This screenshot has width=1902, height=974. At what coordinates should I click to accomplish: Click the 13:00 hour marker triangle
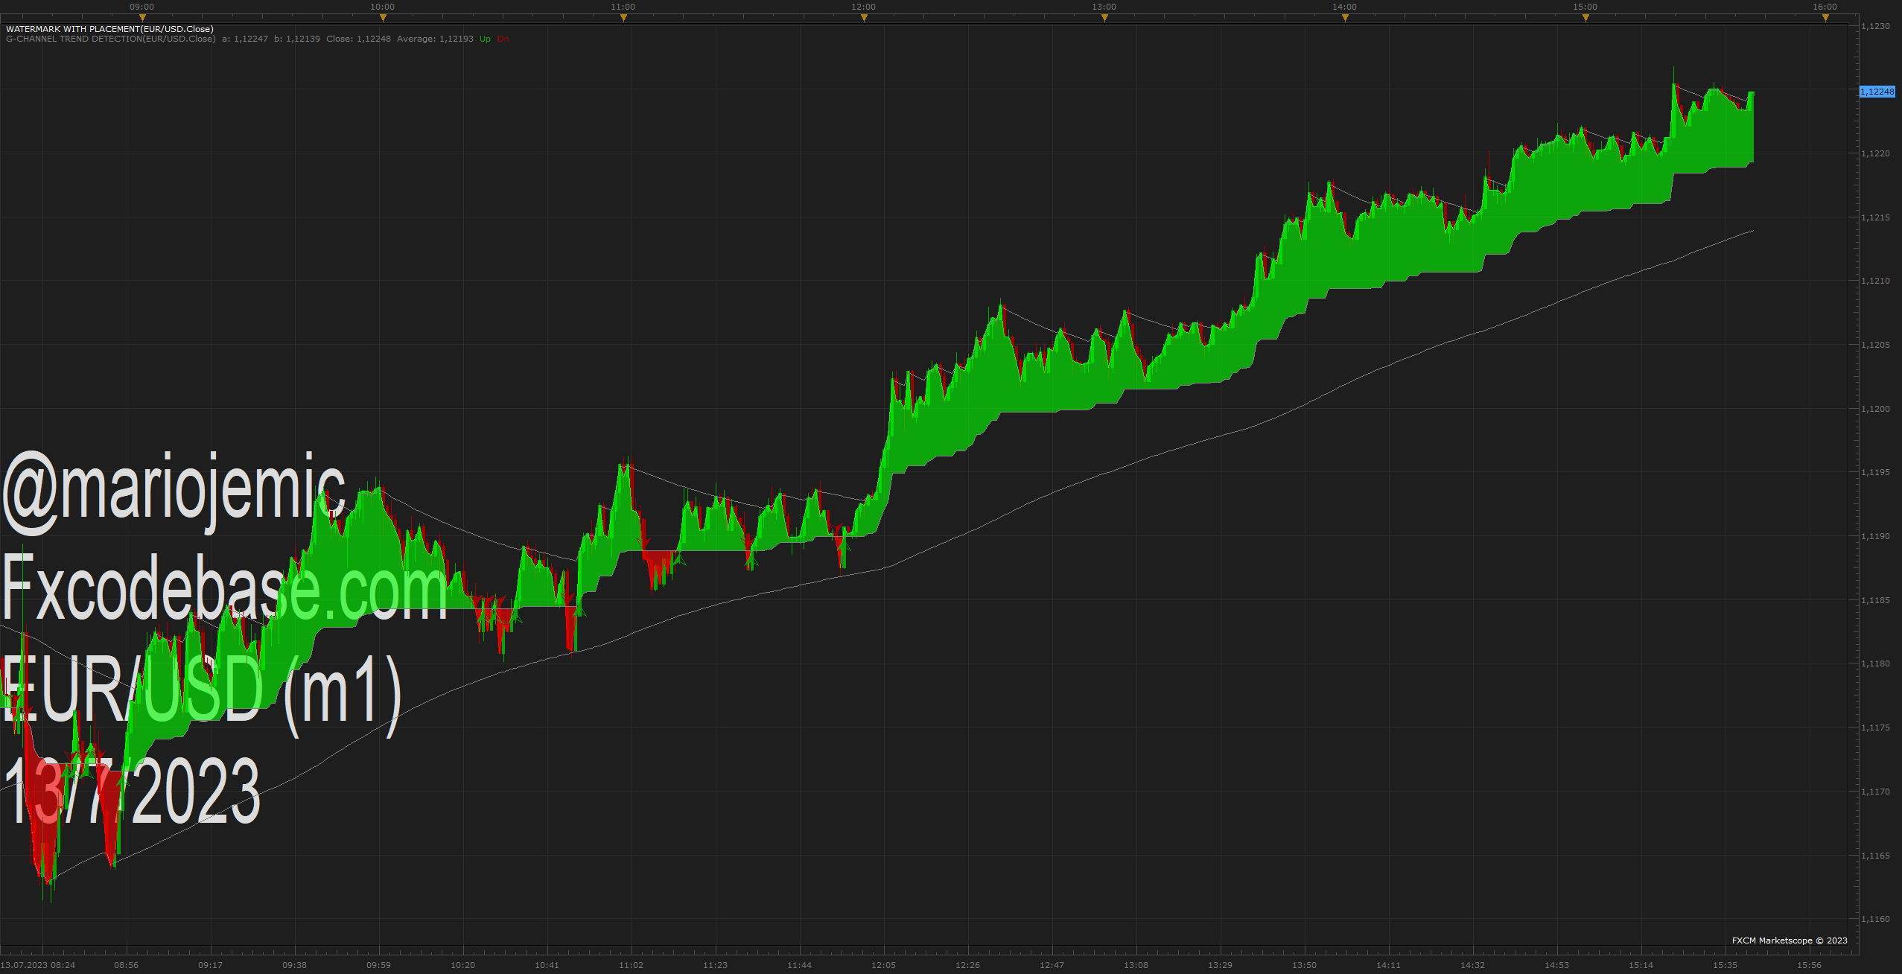point(1104,18)
